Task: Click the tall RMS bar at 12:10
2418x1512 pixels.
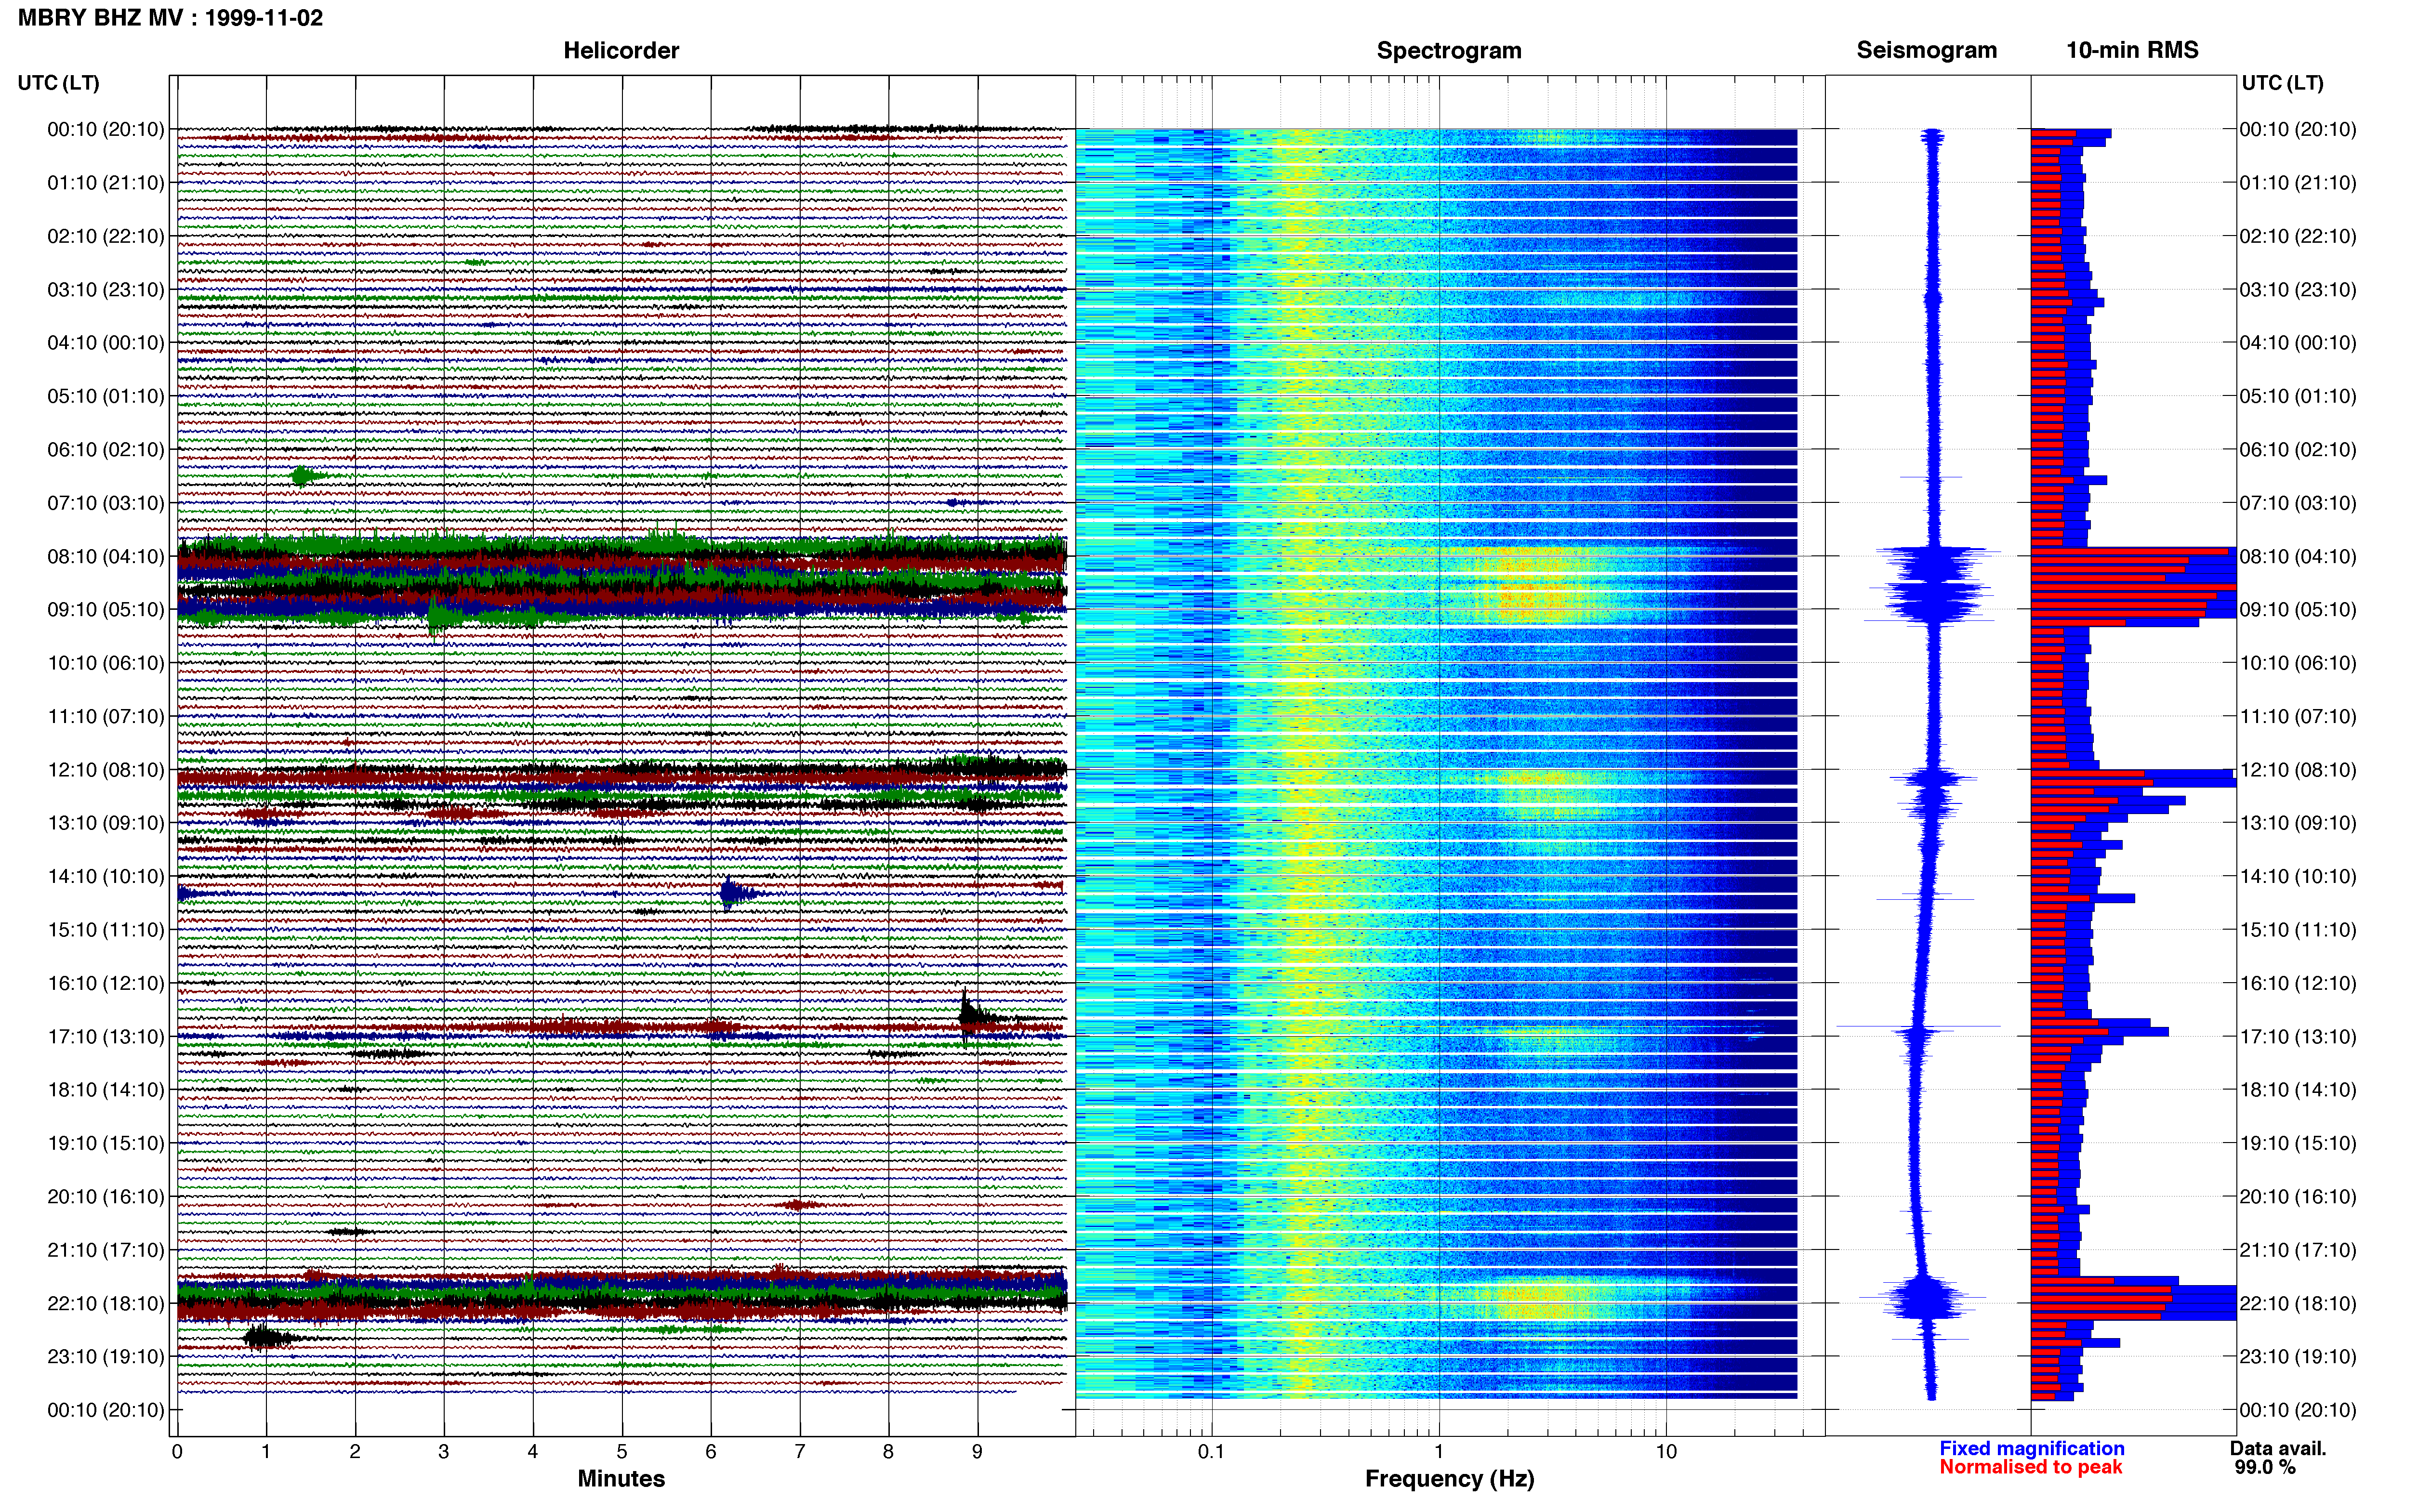Action: pyautogui.click(x=2133, y=778)
